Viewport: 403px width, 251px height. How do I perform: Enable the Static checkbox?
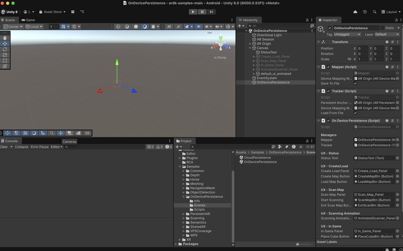382,28
